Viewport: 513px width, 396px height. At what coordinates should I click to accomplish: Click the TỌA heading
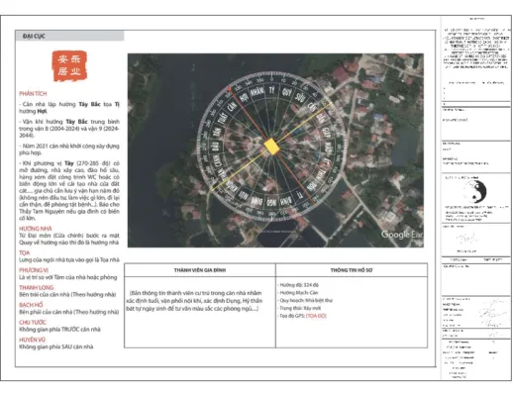coord(24,252)
